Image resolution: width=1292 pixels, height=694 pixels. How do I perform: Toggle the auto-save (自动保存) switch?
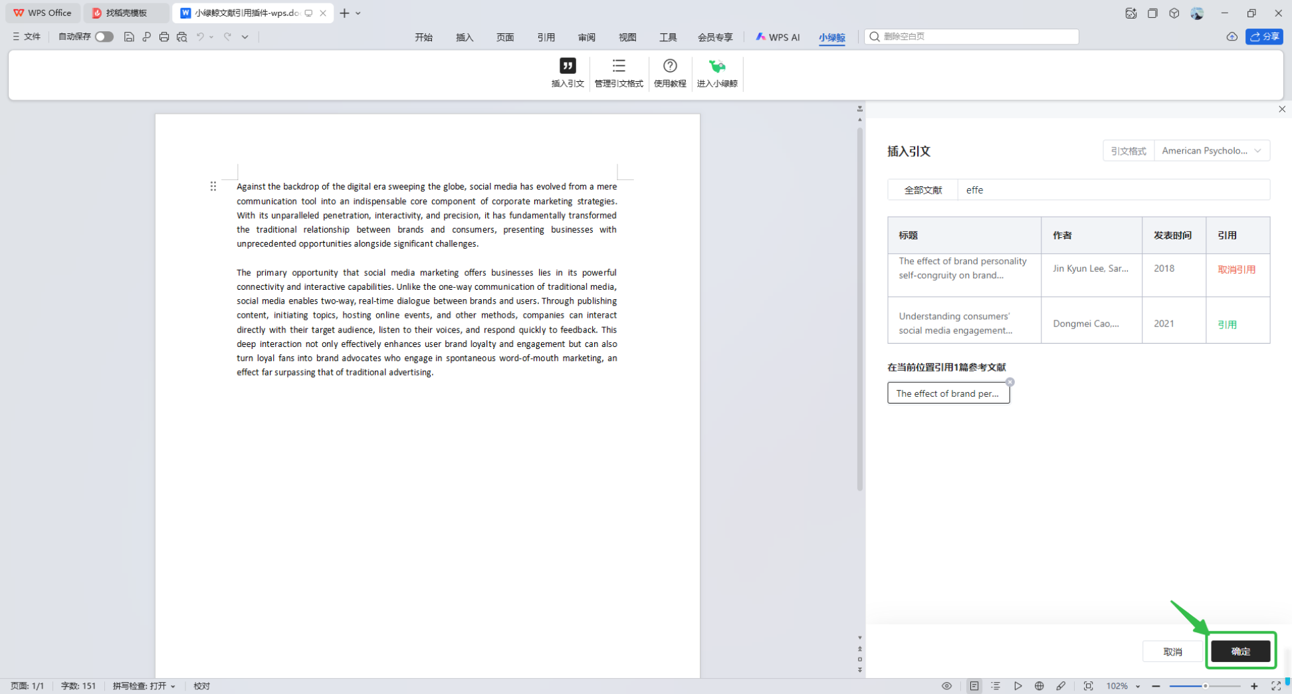pyautogui.click(x=104, y=37)
